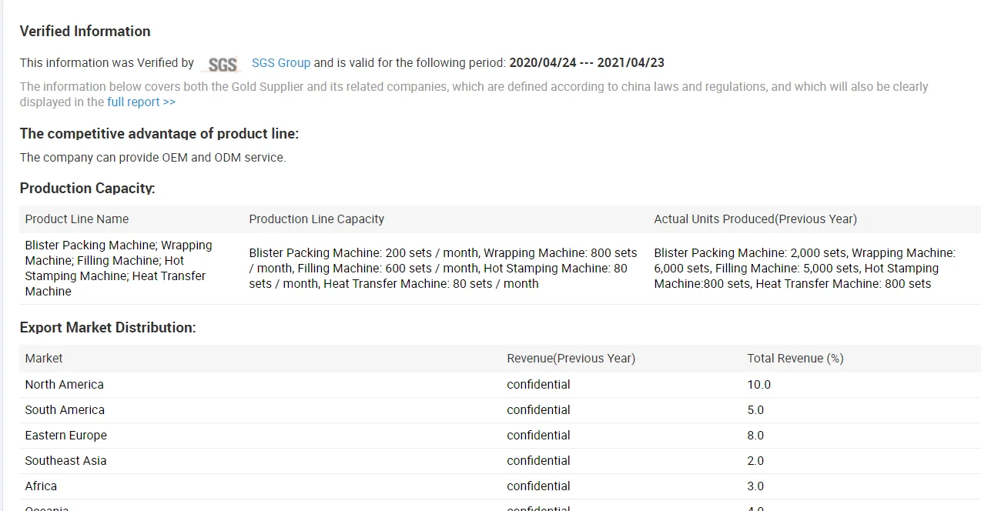Image resolution: width=981 pixels, height=511 pixels.
Task: Click the Market column header
Action: [44, 359]
